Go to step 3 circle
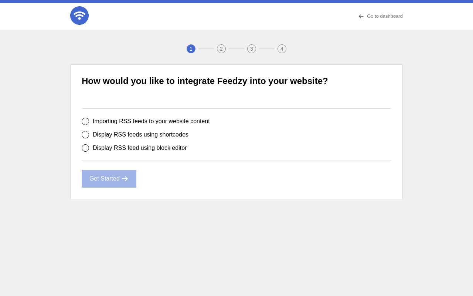The image size is (473, 296). 252,49
